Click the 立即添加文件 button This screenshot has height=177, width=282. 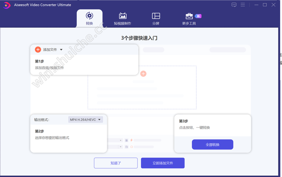pyautogui.click(x=163, y=163)
